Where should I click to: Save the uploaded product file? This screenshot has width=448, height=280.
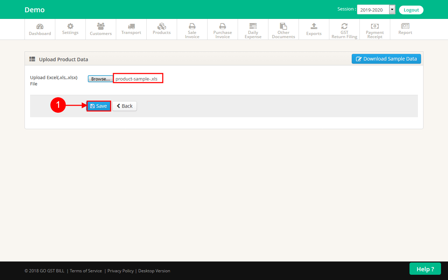tap(99, 106)
